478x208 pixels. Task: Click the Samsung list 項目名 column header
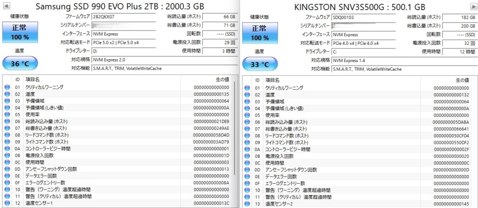tap(102, 79)
